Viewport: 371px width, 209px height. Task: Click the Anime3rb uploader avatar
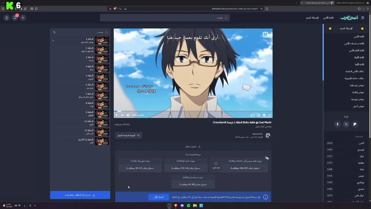coord(268,135)
